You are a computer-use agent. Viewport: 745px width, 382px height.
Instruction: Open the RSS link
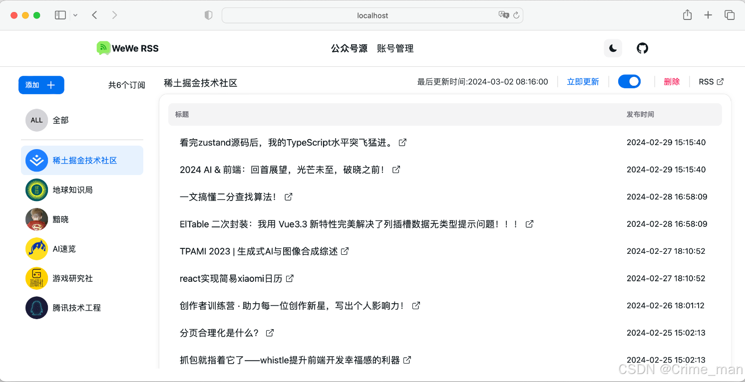(711, 82)
